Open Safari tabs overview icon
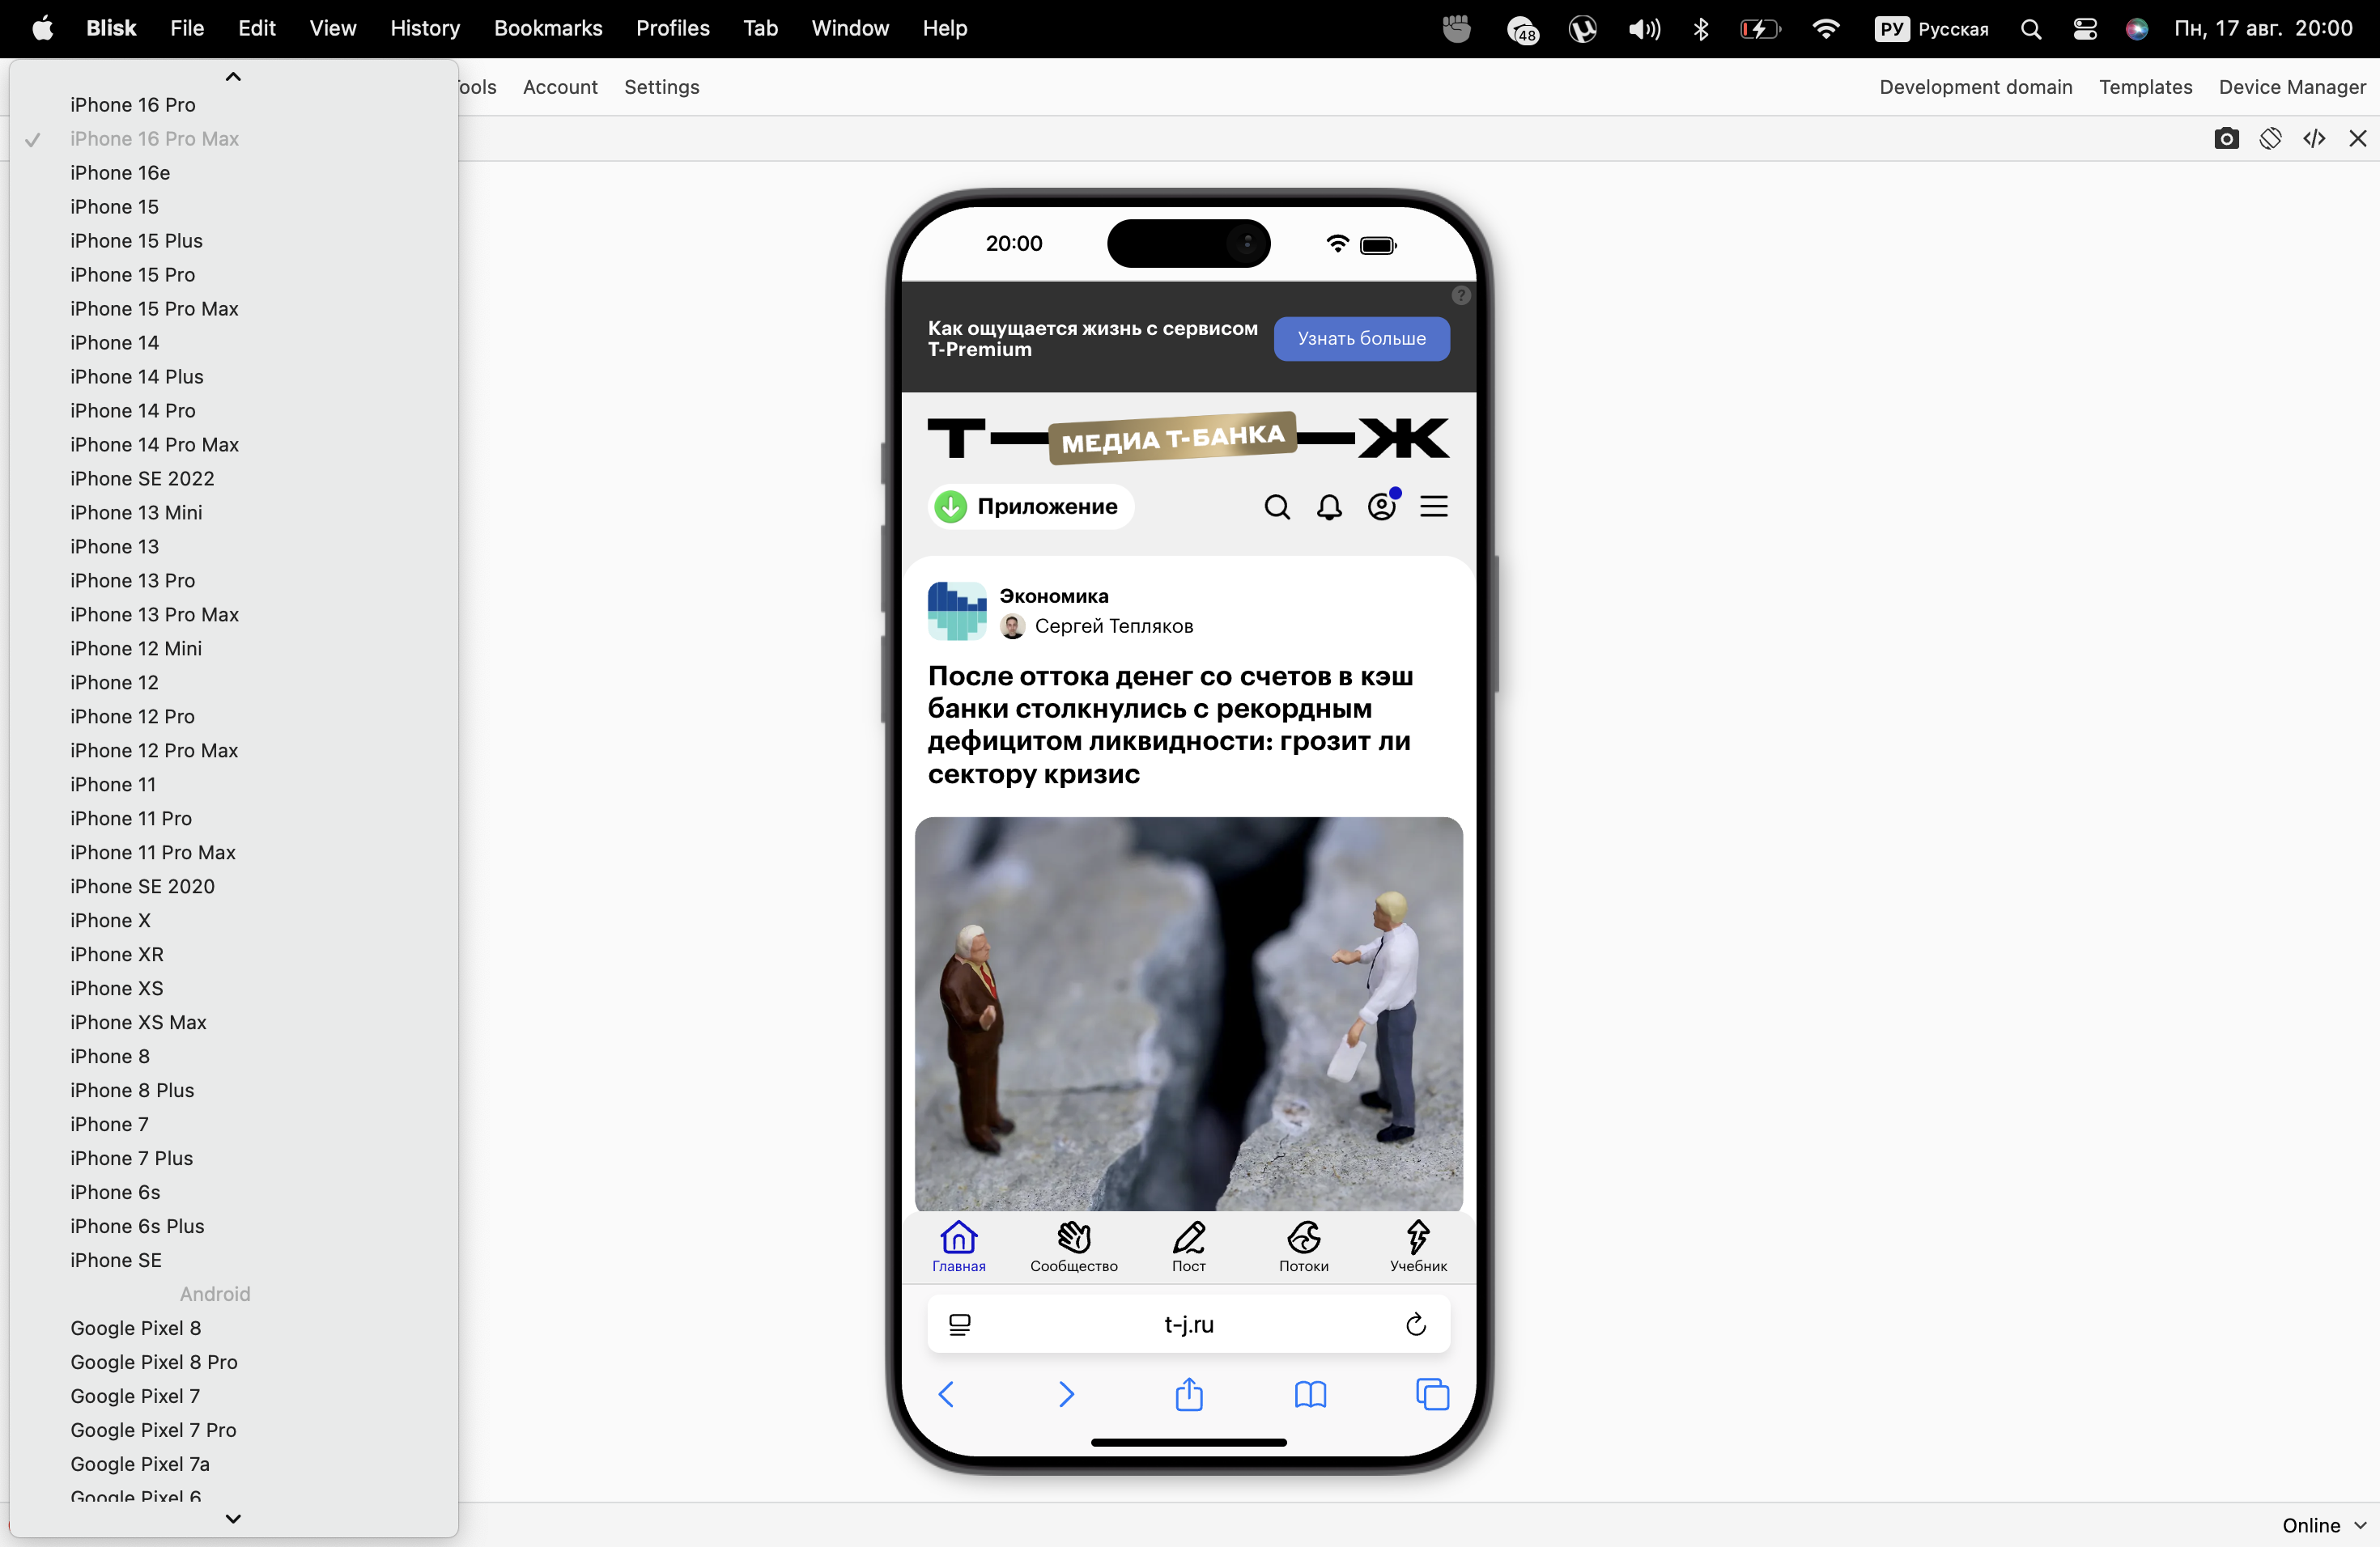Image resolution: width=2380 pixels, height=1547 pixels. pyautogui.click(x=1432, y=1394)
